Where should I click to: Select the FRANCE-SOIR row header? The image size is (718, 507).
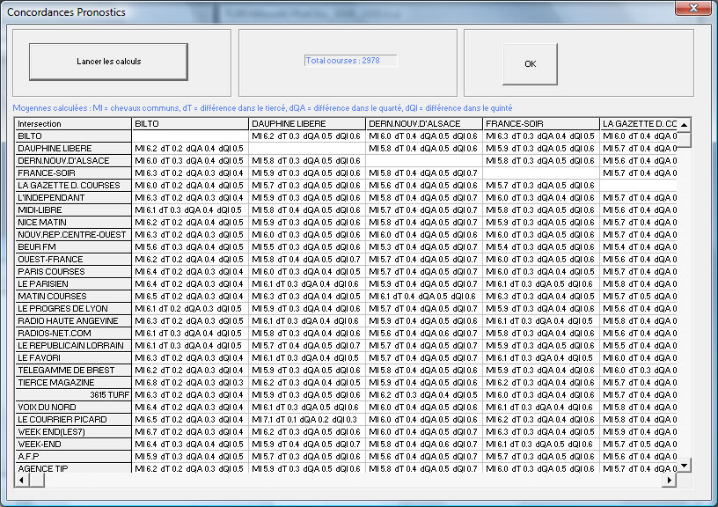(x=73, y=173)
